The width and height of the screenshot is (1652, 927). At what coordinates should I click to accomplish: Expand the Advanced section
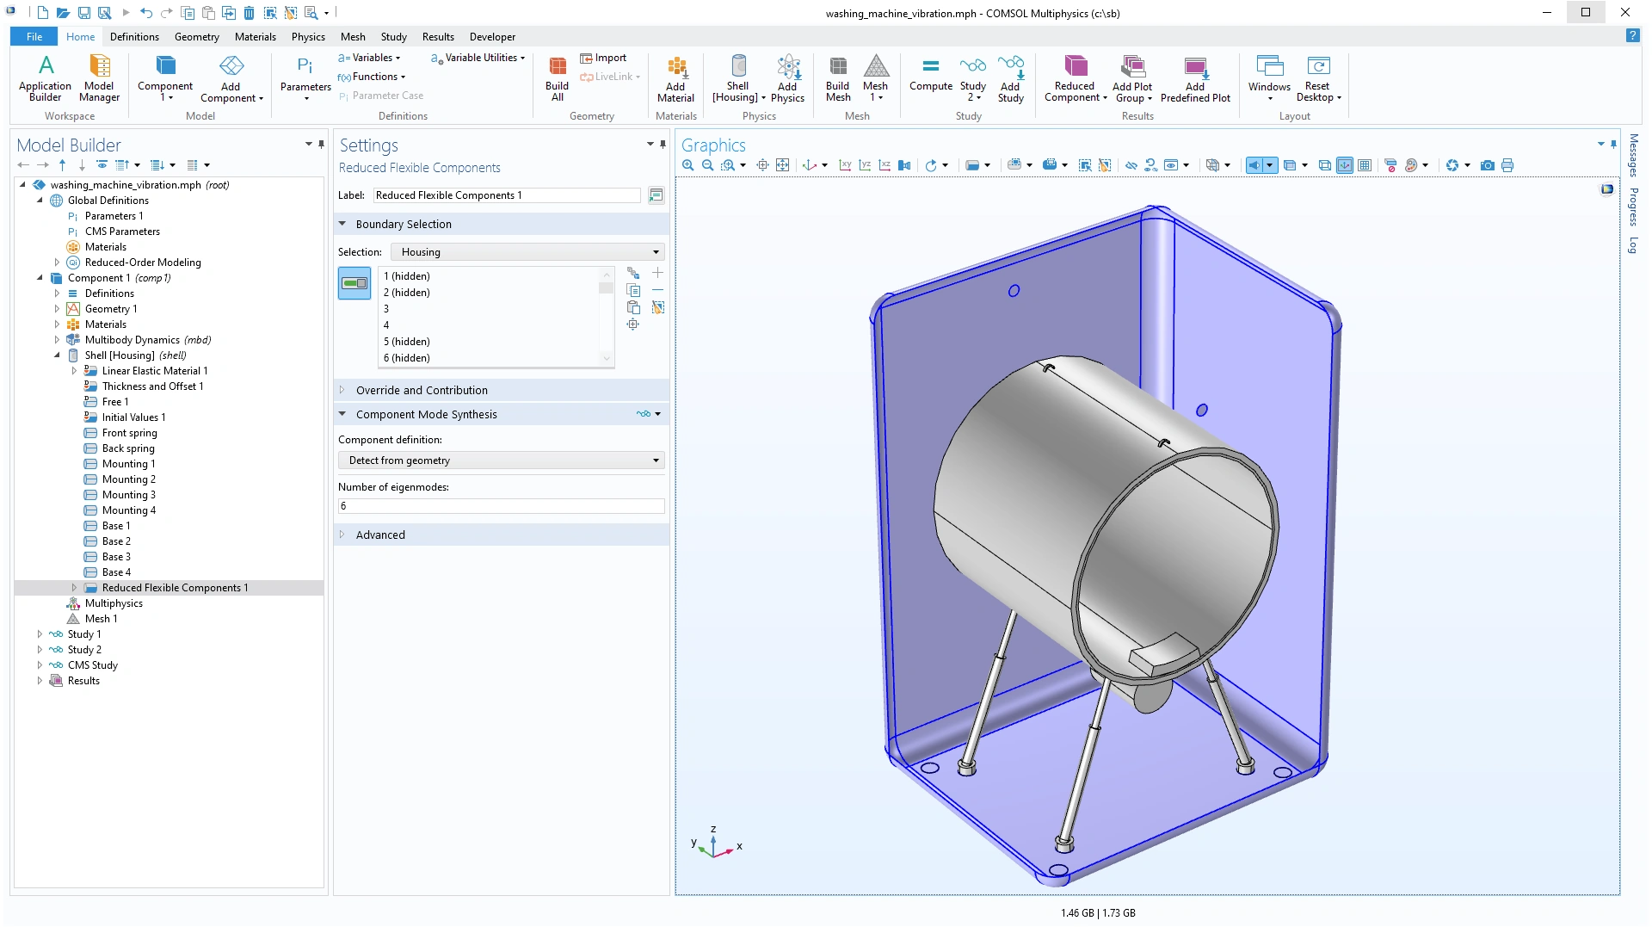[380, 535]
